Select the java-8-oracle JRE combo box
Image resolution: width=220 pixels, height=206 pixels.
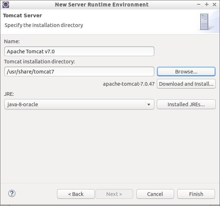[79, 104]
